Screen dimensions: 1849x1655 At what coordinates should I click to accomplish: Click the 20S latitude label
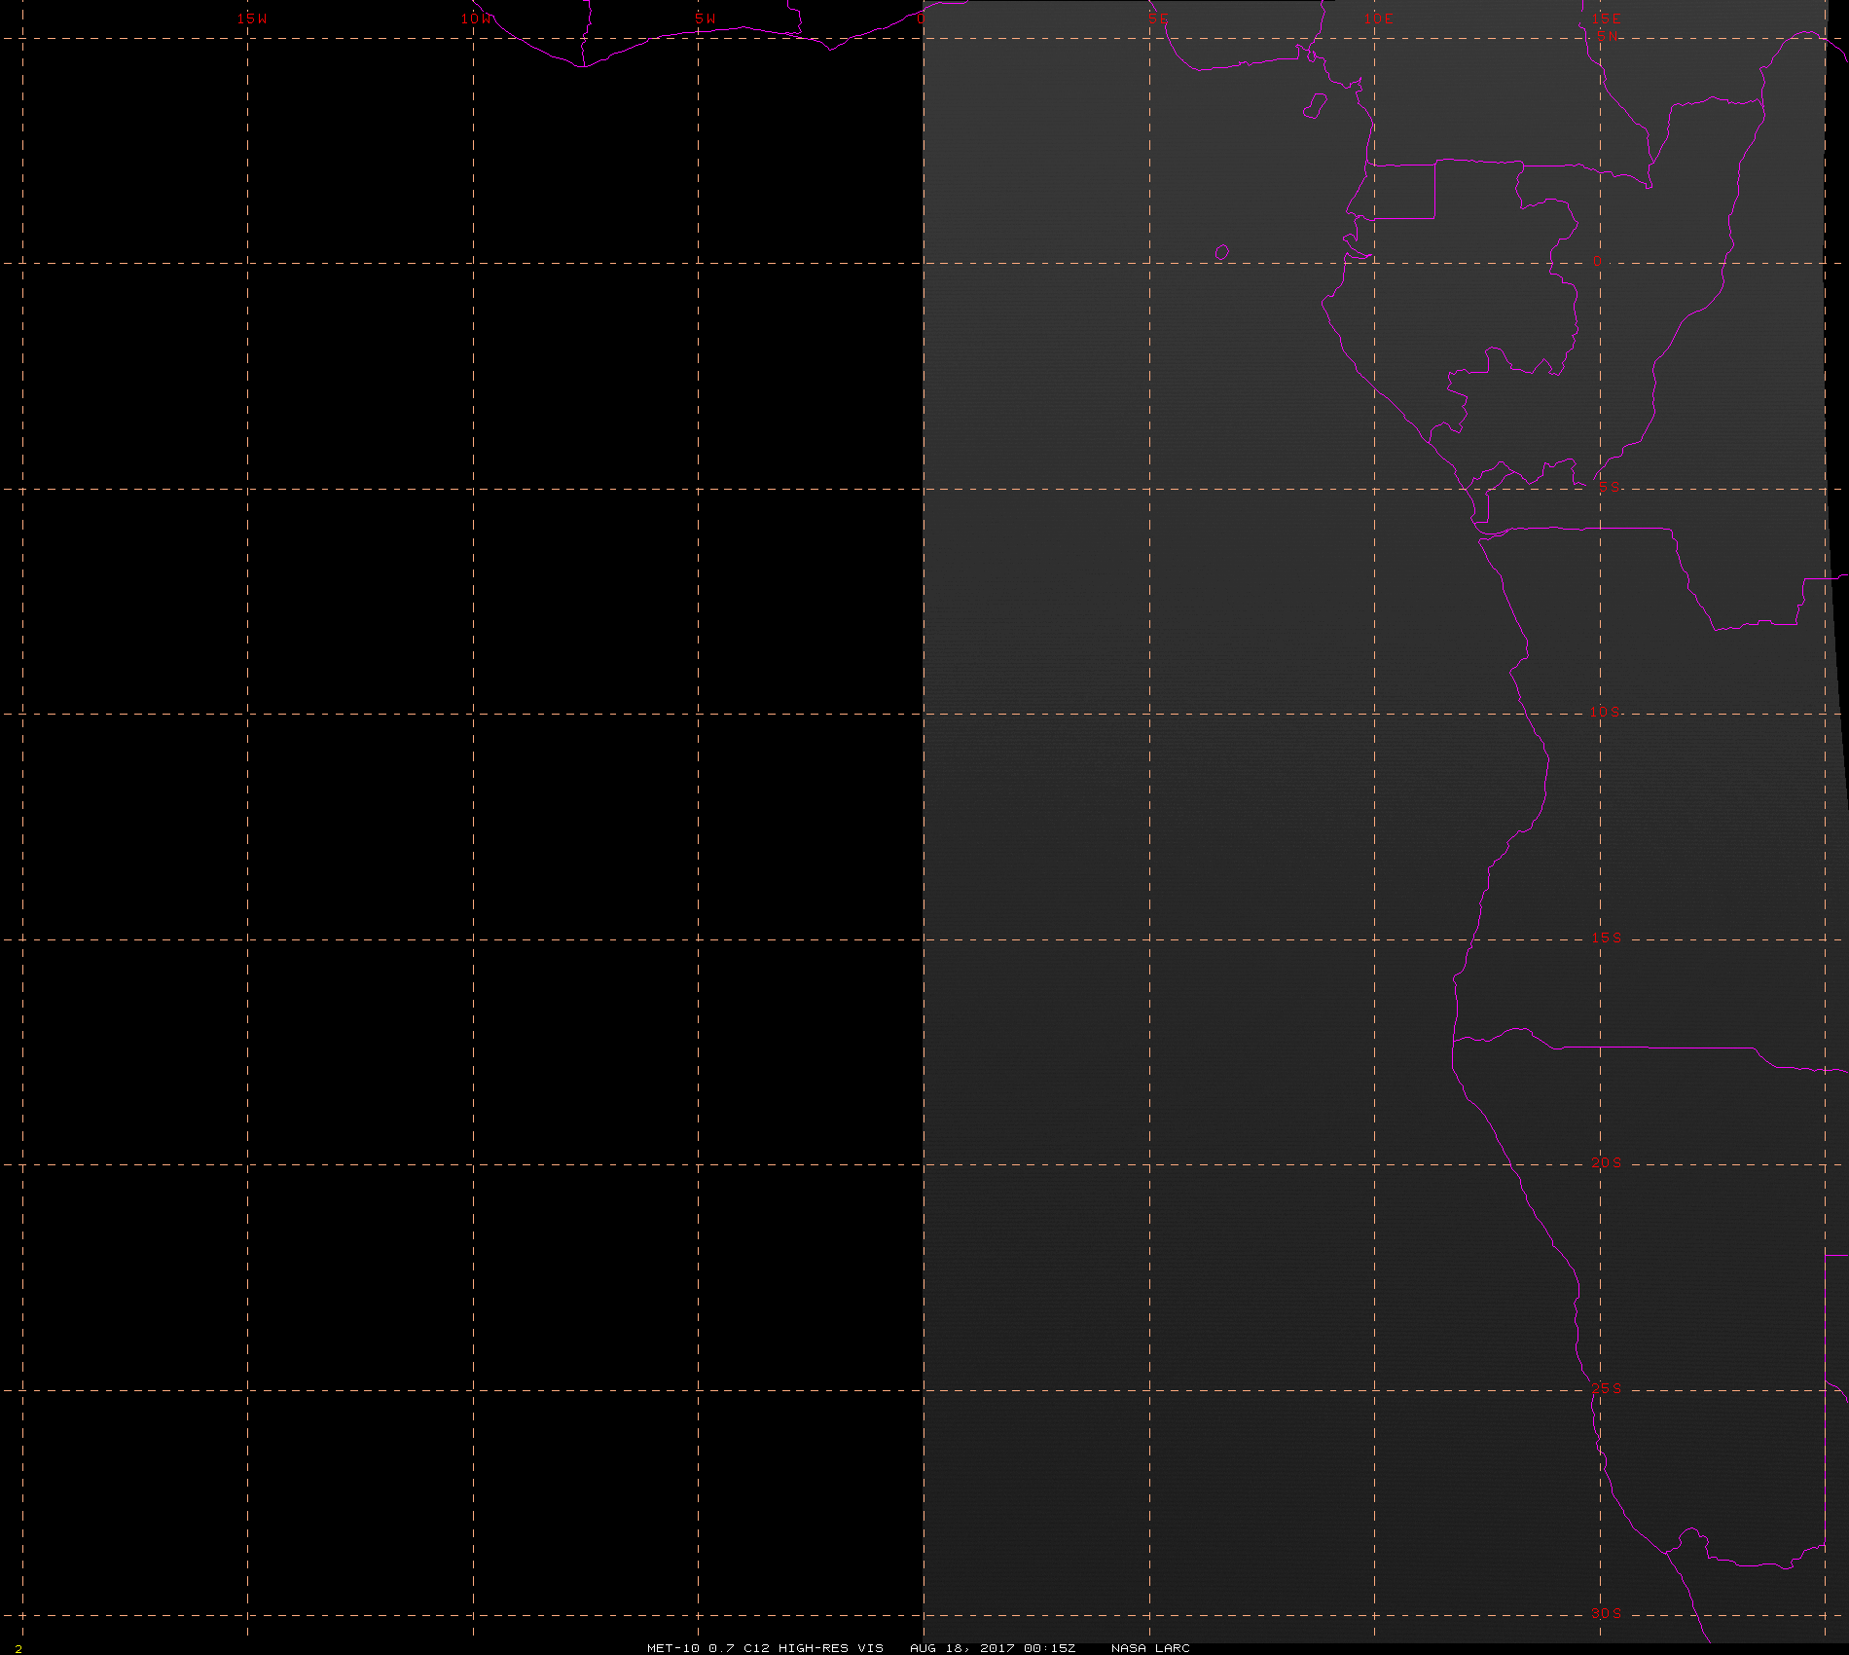(1607, 1162)
